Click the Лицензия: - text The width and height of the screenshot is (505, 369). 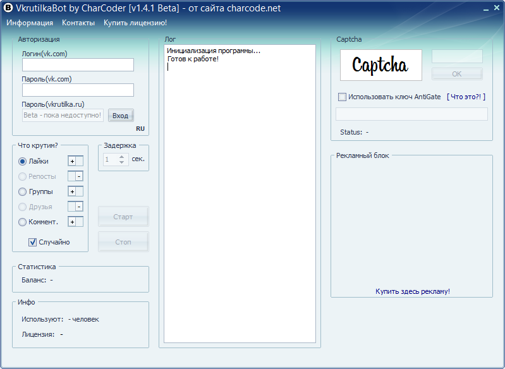(x=42, y=334)
